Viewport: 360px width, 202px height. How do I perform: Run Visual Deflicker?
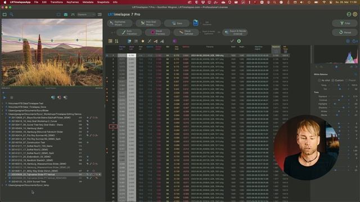click(x=186, y=33)
